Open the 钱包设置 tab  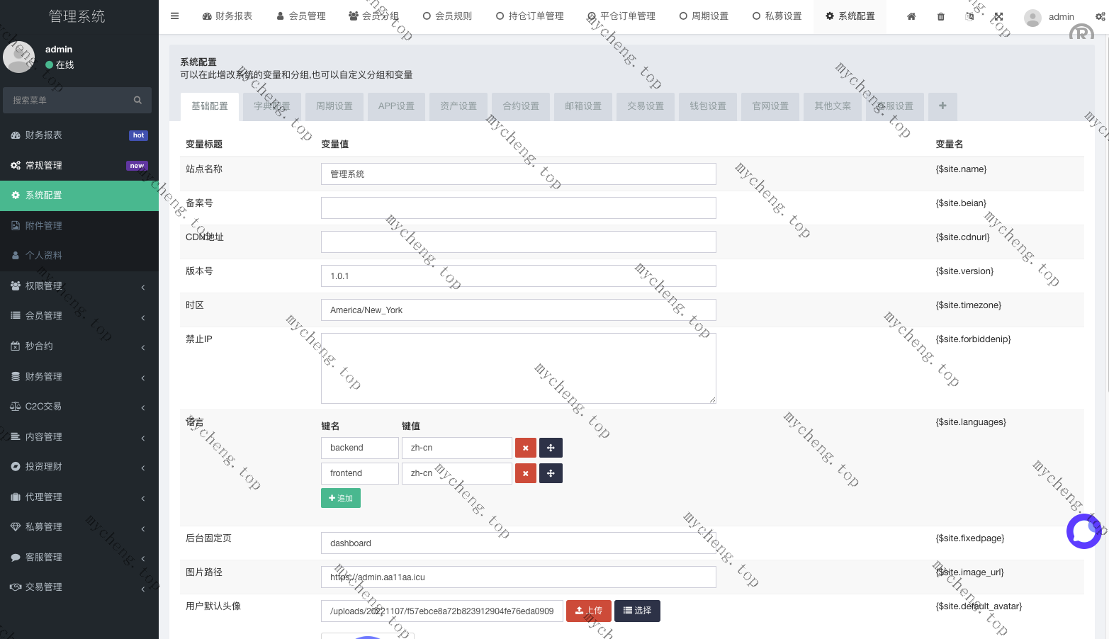click(x=708, y=106)
